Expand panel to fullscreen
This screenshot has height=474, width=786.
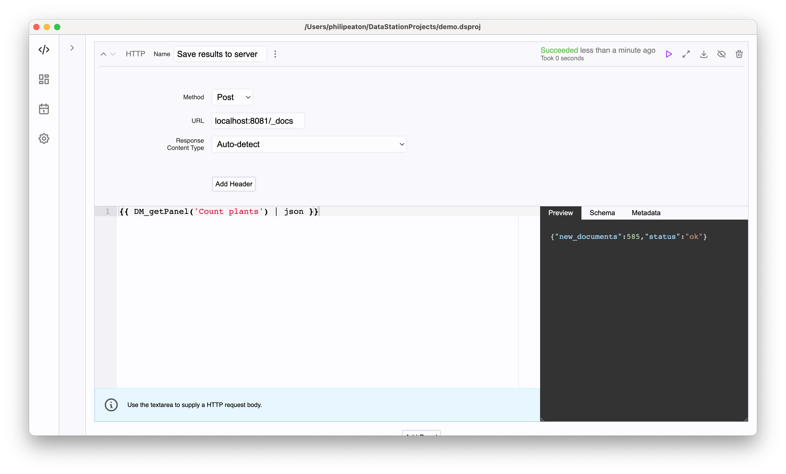tap(686, 54)
